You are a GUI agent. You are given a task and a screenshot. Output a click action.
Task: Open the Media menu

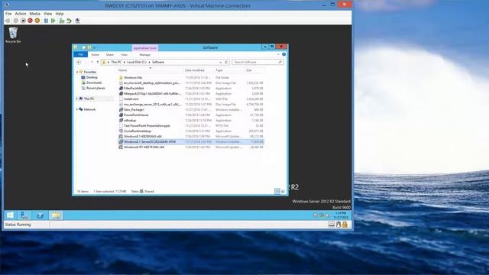tap(34, 14)
